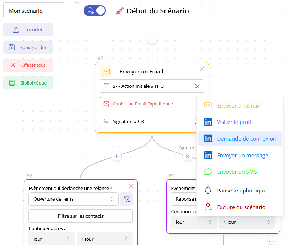288x245 pixels.
Task: Select LinkedIn Envoyer un message option
Action: pos(242,156)
